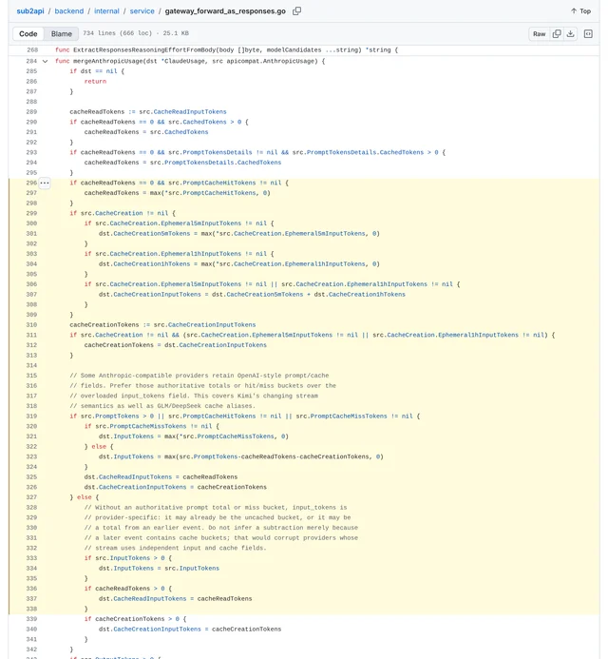608x659 pixels.
Task: Open the sub2api repository link
Action: click(30, 10)
